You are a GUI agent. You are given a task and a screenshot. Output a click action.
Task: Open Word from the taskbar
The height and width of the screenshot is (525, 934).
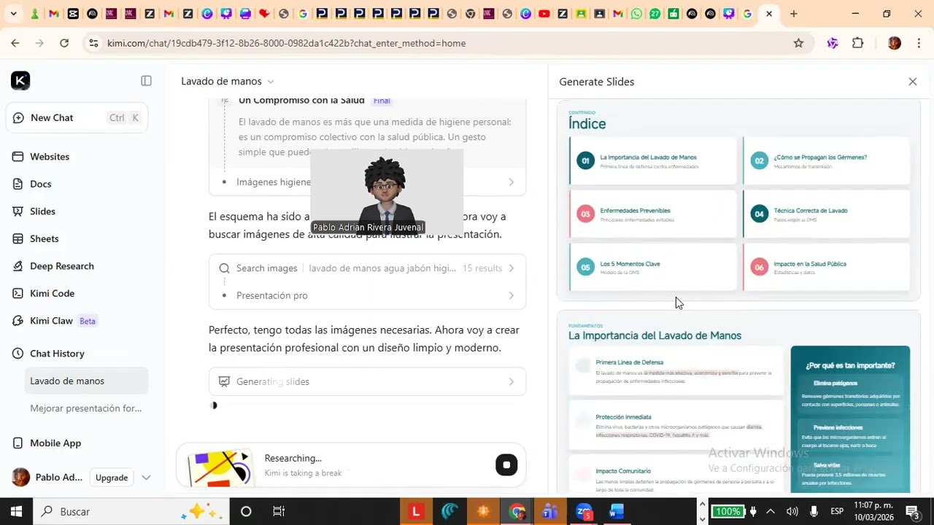click(617, 512)
